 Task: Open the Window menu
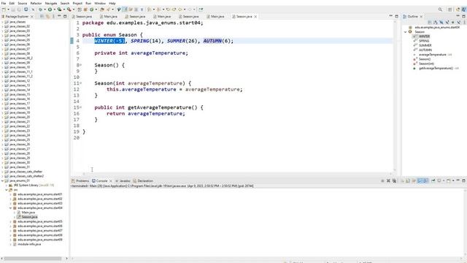point(100,3)
